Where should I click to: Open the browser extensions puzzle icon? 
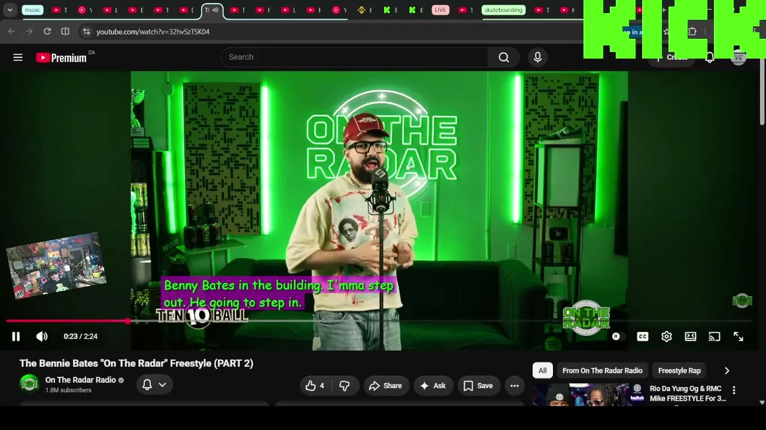(x=692, y=32)
